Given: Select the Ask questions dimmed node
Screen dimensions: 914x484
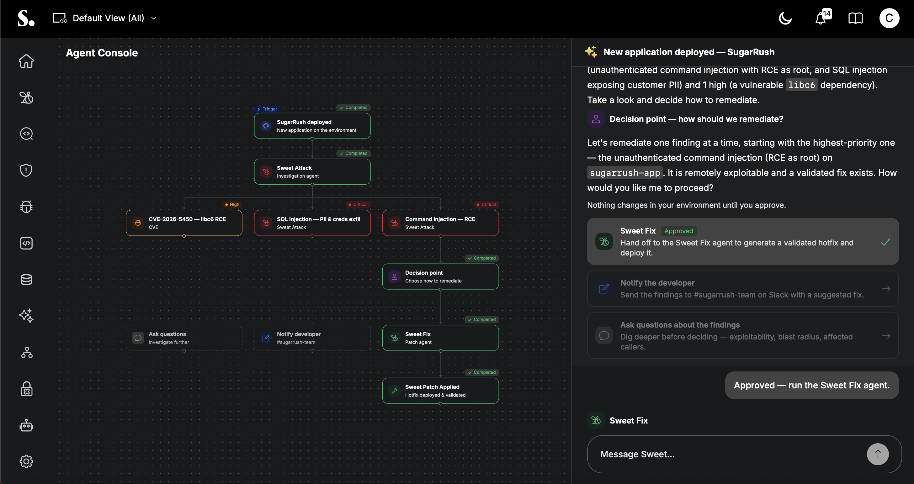Looking at the screenshot, I should 184,338.
